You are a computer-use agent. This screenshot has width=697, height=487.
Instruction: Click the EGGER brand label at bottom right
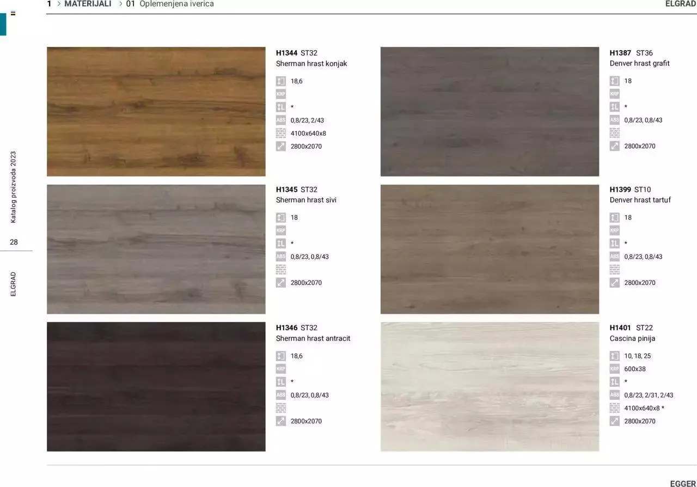click(x=683, y=483)
